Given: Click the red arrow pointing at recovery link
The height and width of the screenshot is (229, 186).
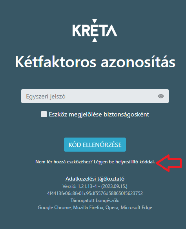Looking at the screenshot, I should click(x=169, y=163).
